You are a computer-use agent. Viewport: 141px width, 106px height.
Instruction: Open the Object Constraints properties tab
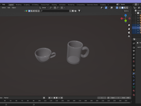[x=134, y=84]
